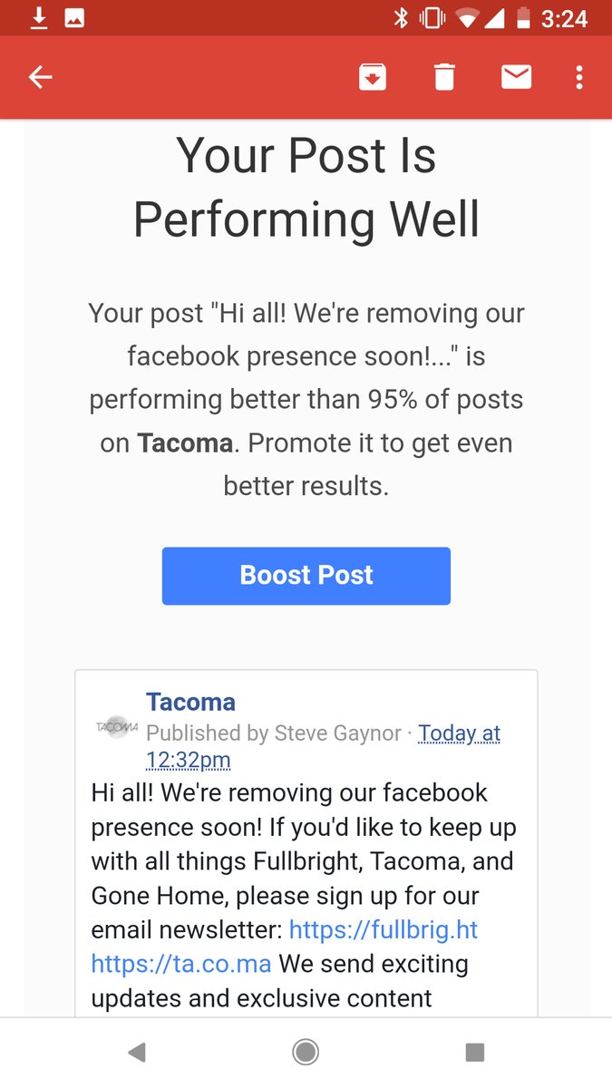This screenshot has height=1088, width=612.
Task: Tap the back arrow in Gmail toolbar
Action: coord(41,78)
